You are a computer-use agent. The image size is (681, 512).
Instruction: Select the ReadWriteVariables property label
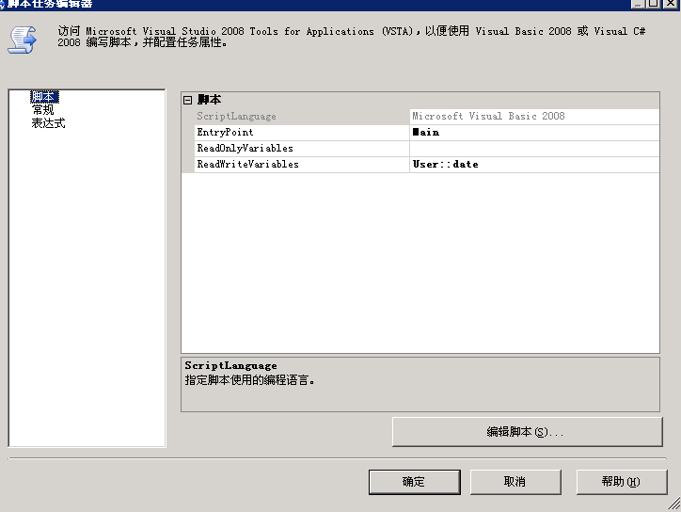[247, 165]
